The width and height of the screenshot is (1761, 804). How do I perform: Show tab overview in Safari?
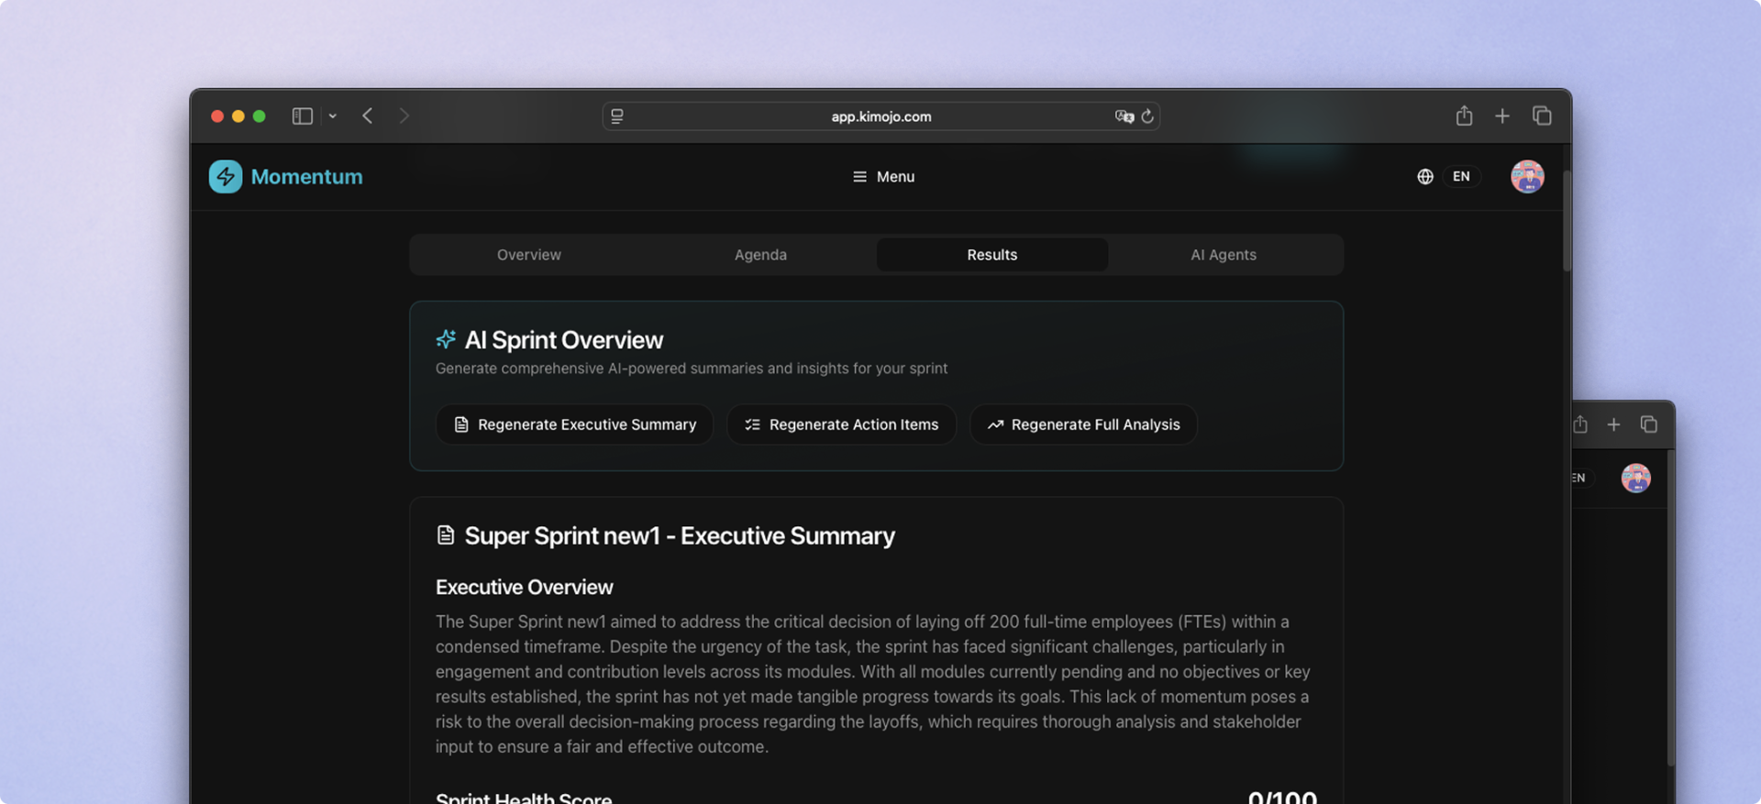[x=1542, y=116]
